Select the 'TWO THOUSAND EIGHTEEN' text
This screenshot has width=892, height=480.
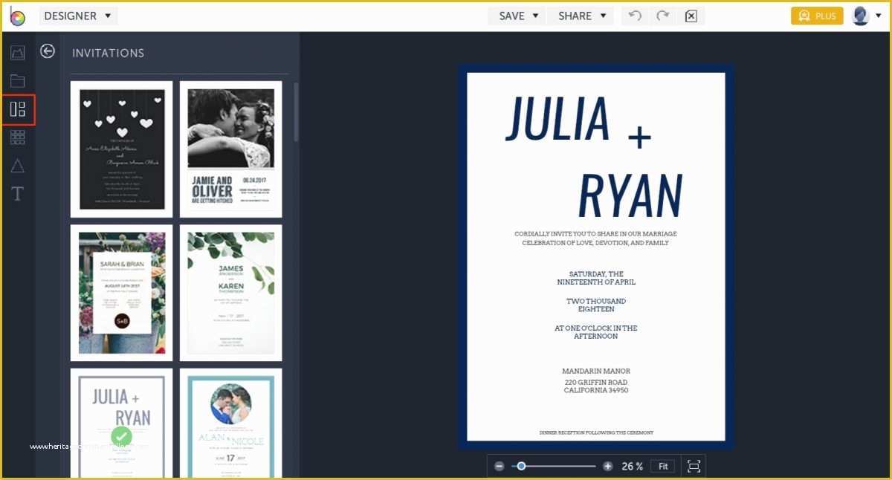[596, 305]
